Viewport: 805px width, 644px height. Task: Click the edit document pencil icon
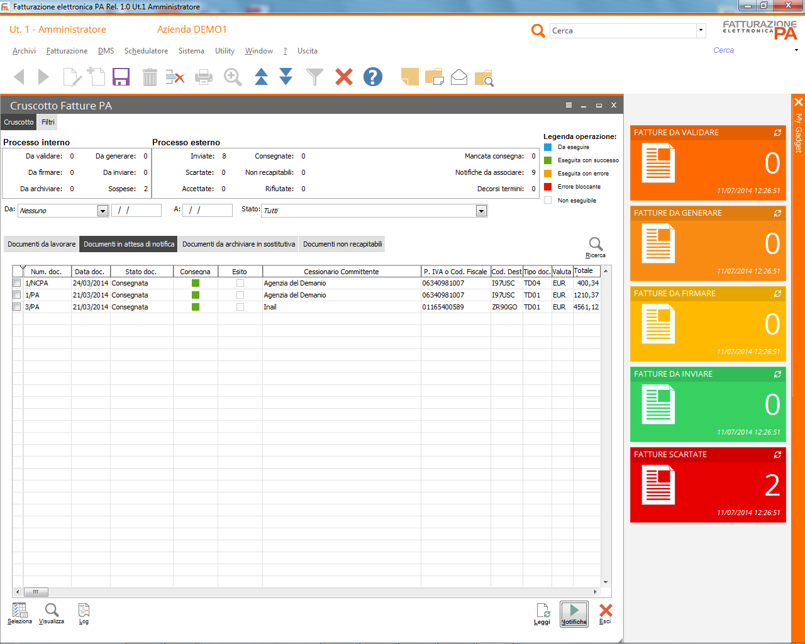[72, 77]
